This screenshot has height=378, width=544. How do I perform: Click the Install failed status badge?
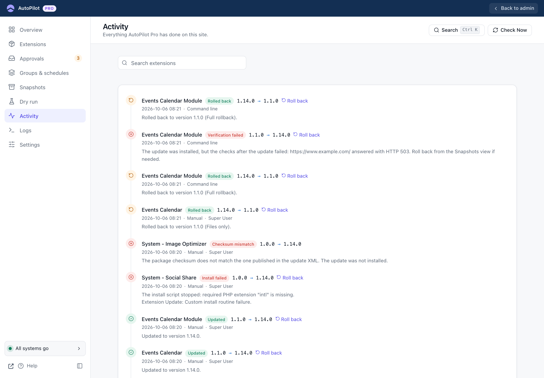click(214, 278)
